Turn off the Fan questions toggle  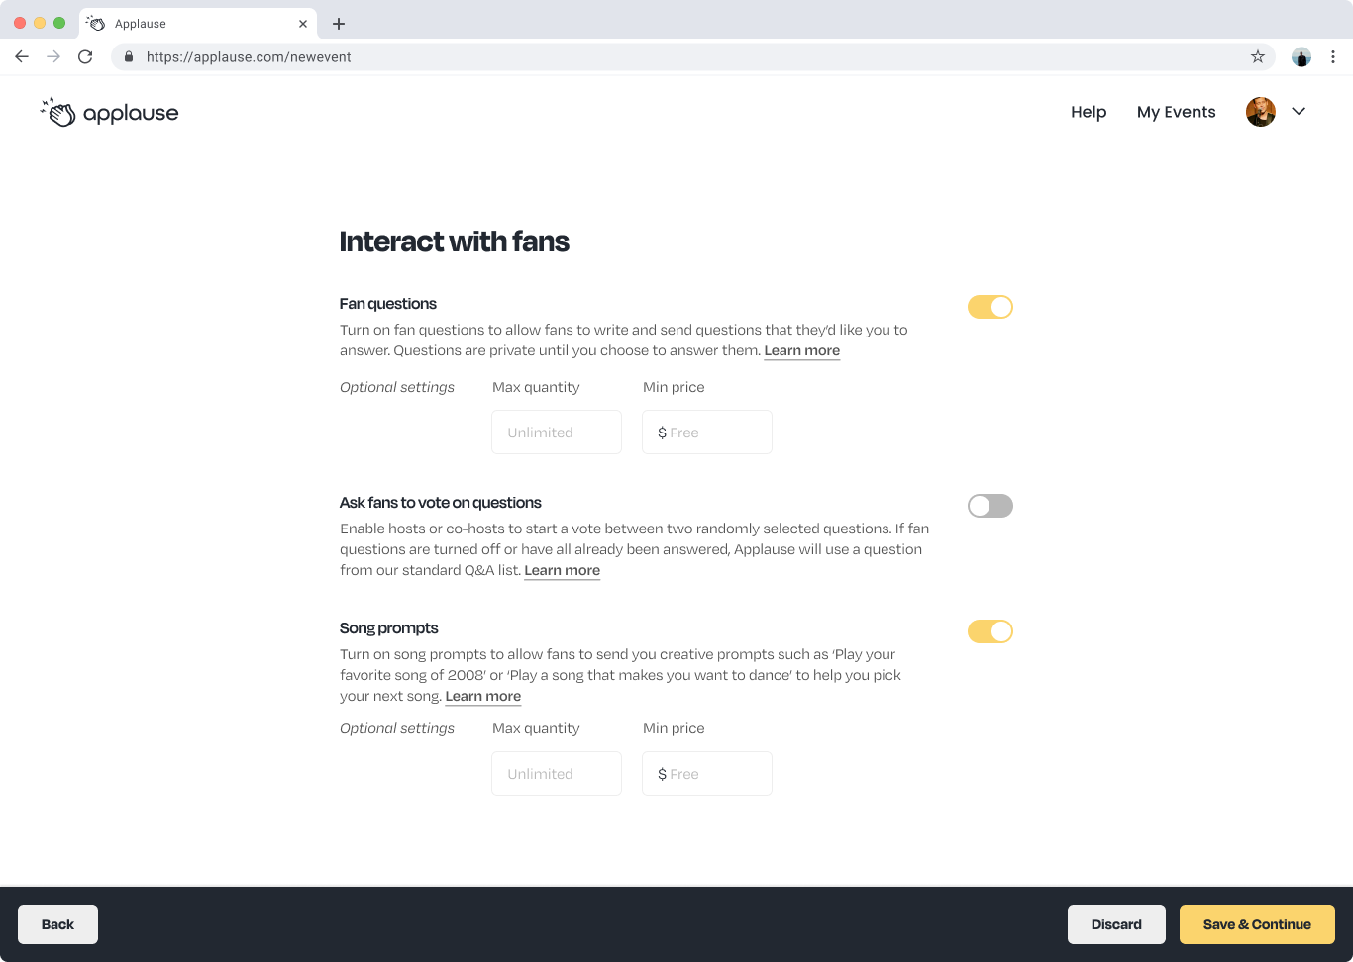pos(990,307)
